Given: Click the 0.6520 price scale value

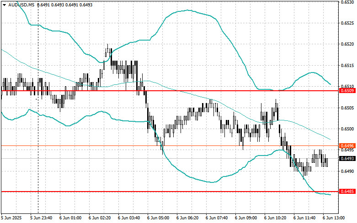Looking at the screenshot, I should coord(347,44).
